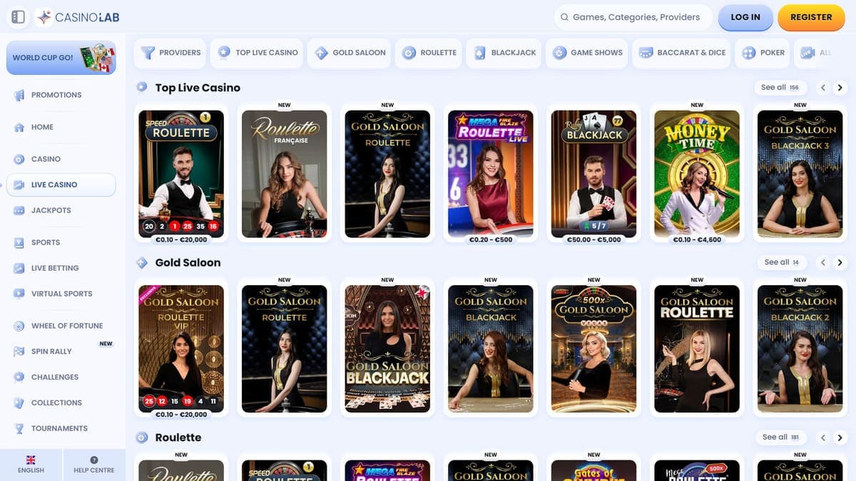The image size is (856, 481).
Task: Click the Providers funnel icon
Action: [x=148, y=53]
